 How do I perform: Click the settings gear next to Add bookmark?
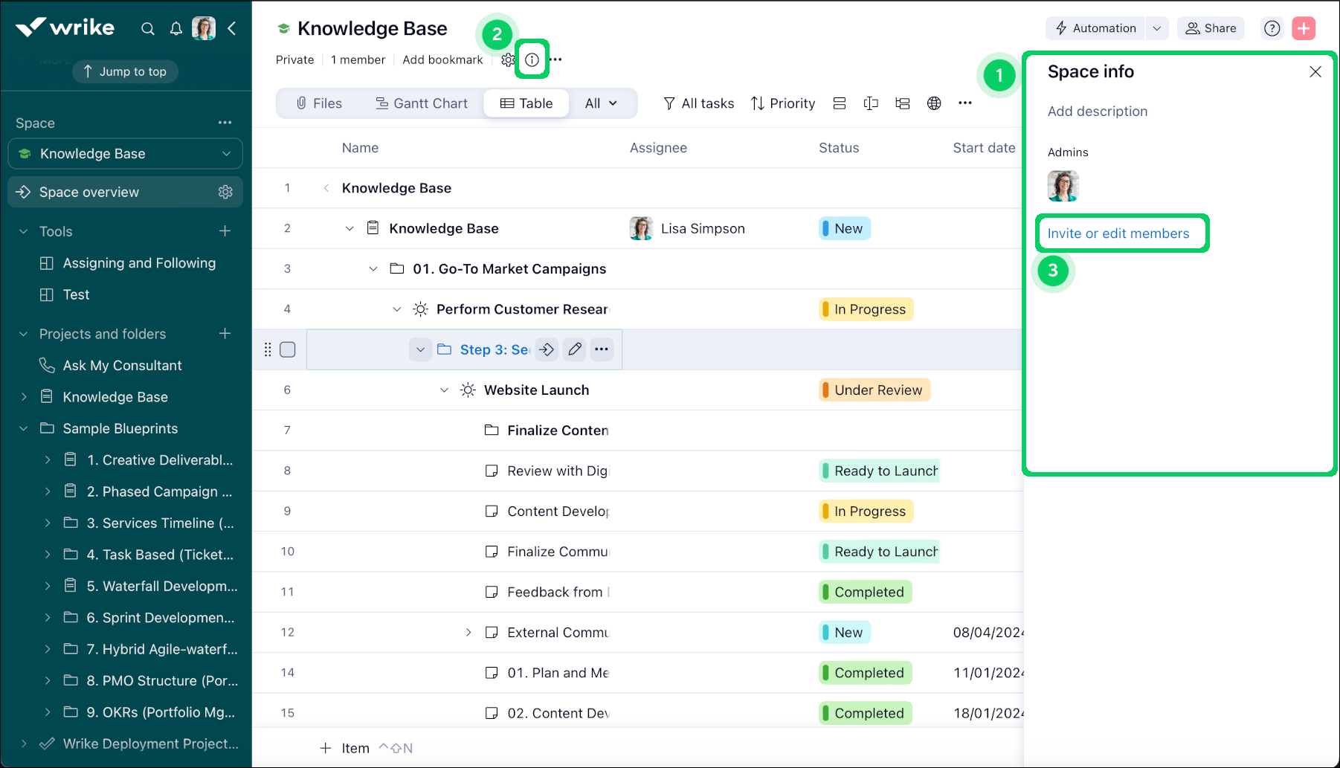click(x=509, y=59)
